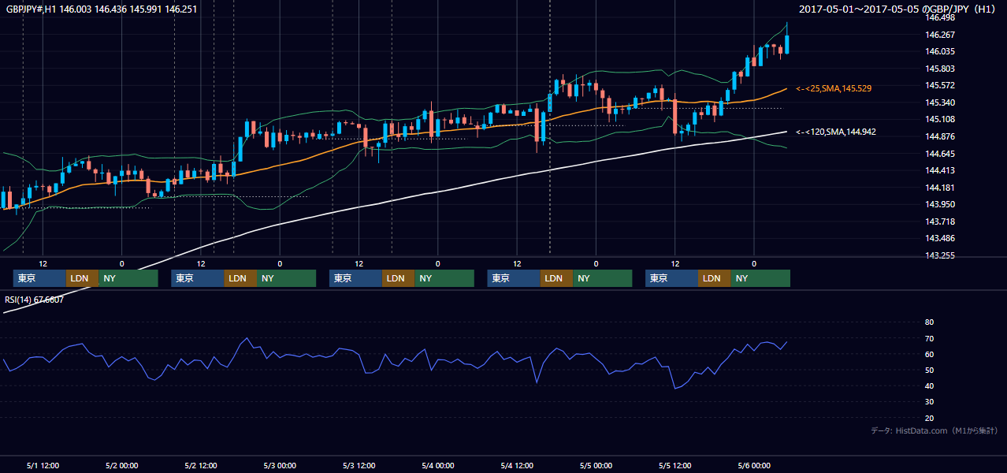Click the 120 SMA 144.942 indicator label
This screenshot has width=1007, height=473.
834,132
